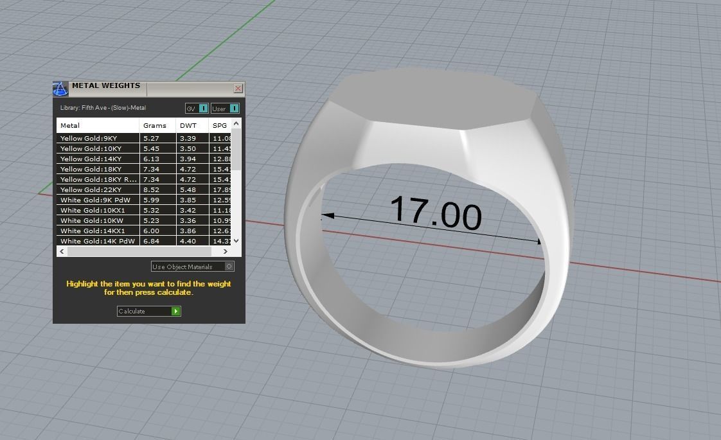
Task: Click the 3.94 DWT value
Action: click(x=188, y=159)
